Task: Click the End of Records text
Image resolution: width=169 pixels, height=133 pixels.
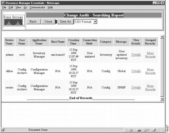Action: click(81, 98)
